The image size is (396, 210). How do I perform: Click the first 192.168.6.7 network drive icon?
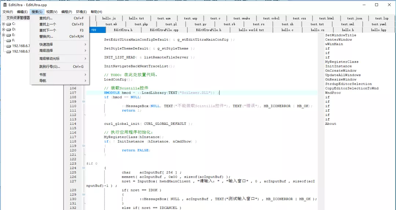[x=8, y=46]
